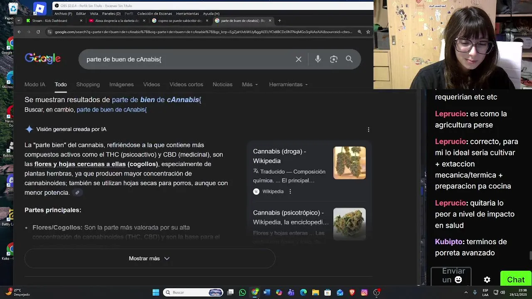Click corrected query 'parte de bien de cAnnabis{' link
This screenshot has height=299, width=532.
coord(157,100)
